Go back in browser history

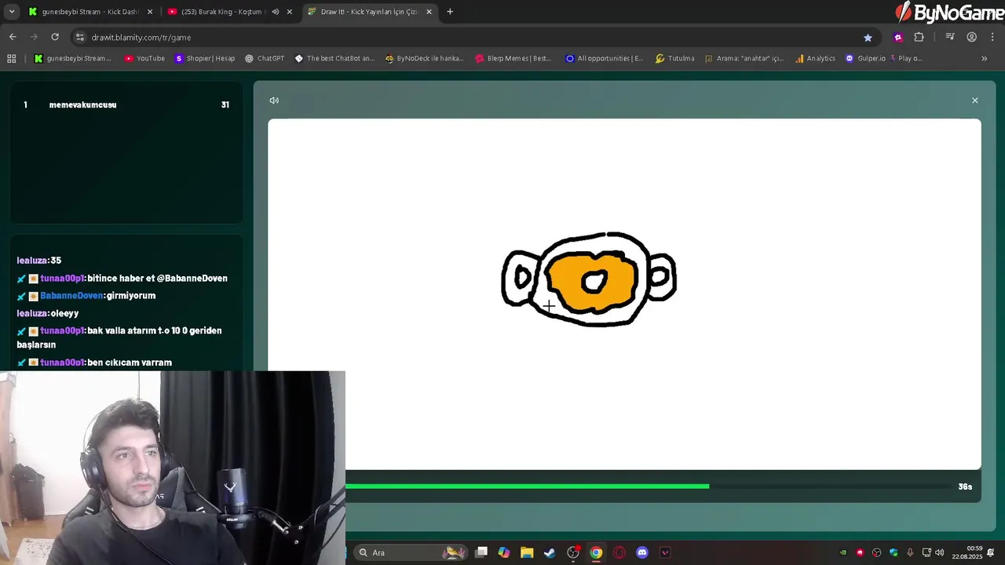[13, 37]
